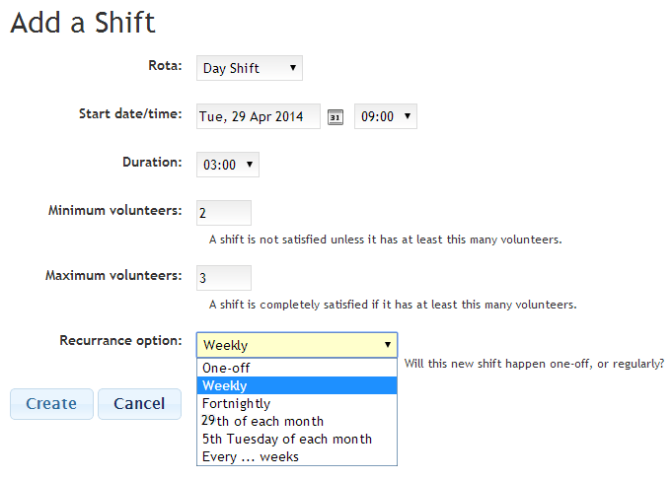Select Fortnightly recurrence option
The height and width of the screenshot is (479, 672).
pos(297,403)
